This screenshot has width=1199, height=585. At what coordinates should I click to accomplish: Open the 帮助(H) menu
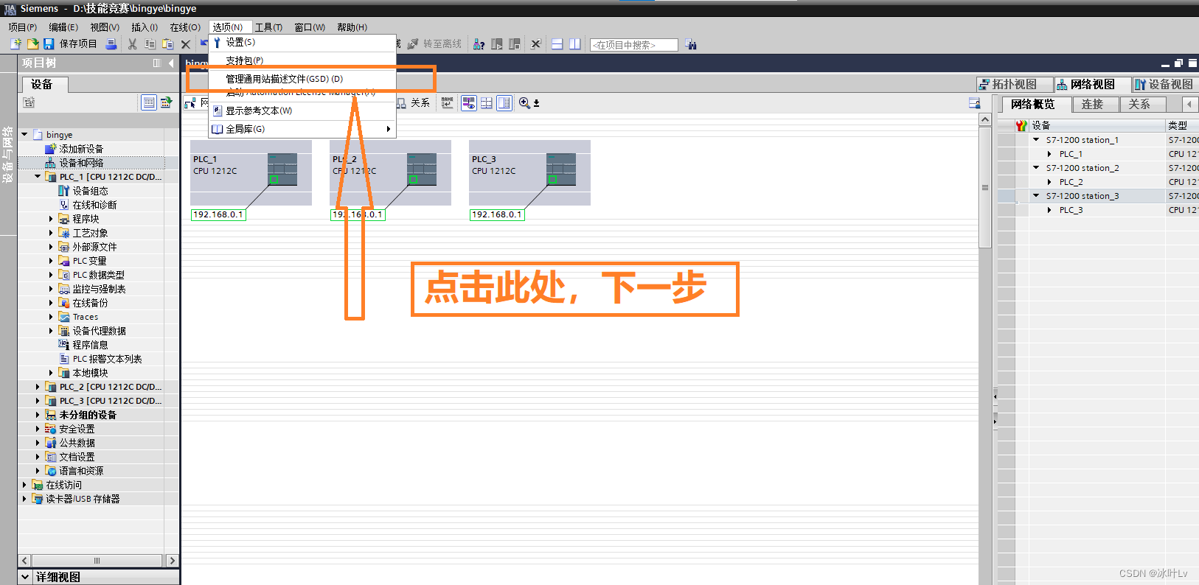[352, 27]
